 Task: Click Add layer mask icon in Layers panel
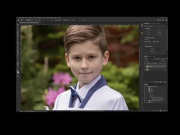click(157, 82)
